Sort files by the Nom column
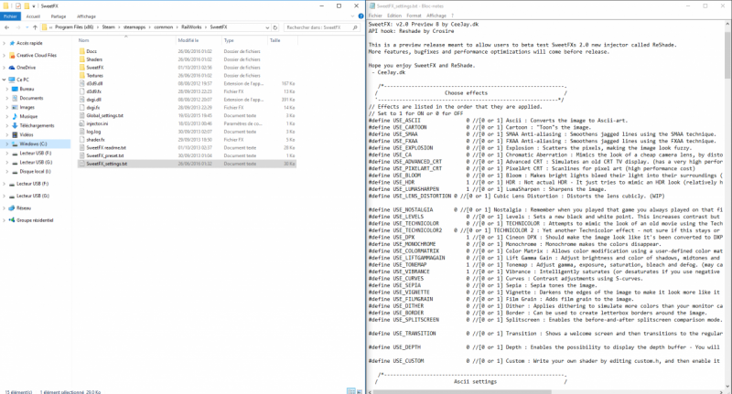 click(x=83, y=40)
